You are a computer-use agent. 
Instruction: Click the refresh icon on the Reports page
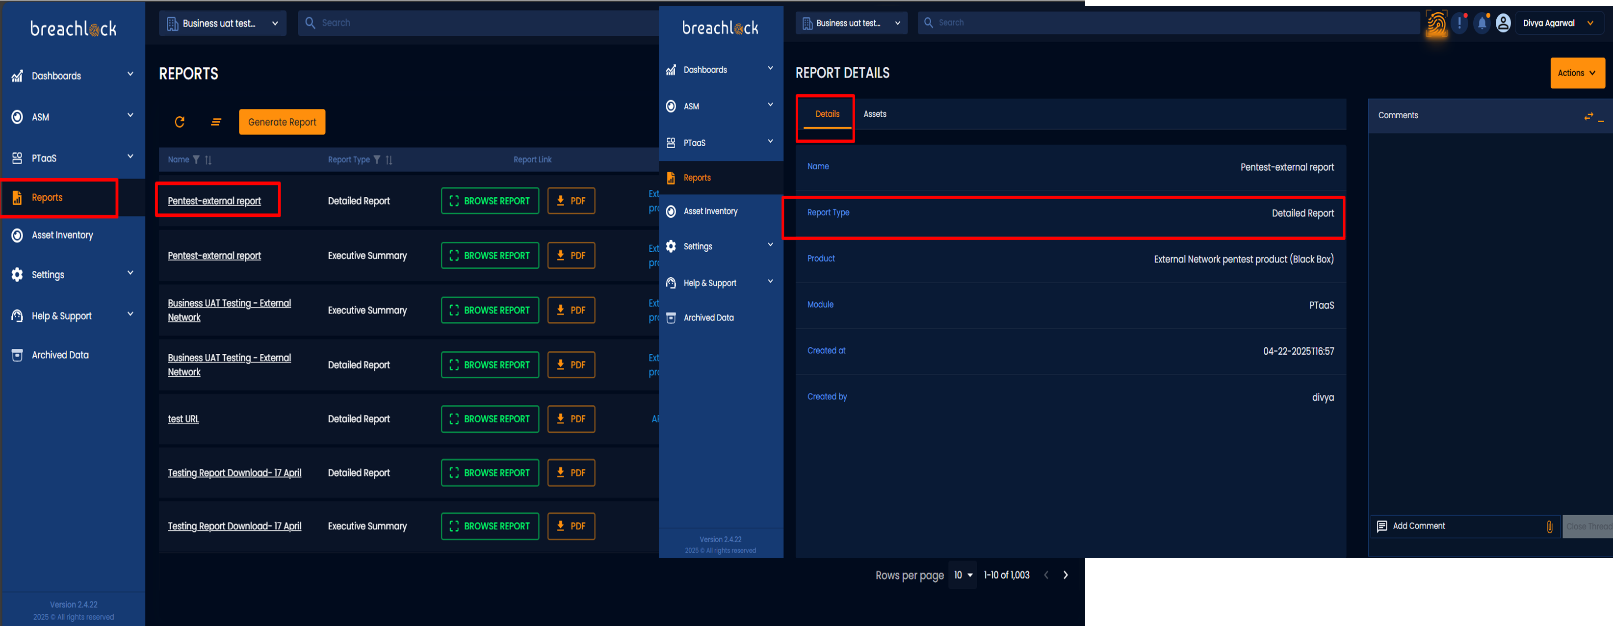tap(179, 122)
